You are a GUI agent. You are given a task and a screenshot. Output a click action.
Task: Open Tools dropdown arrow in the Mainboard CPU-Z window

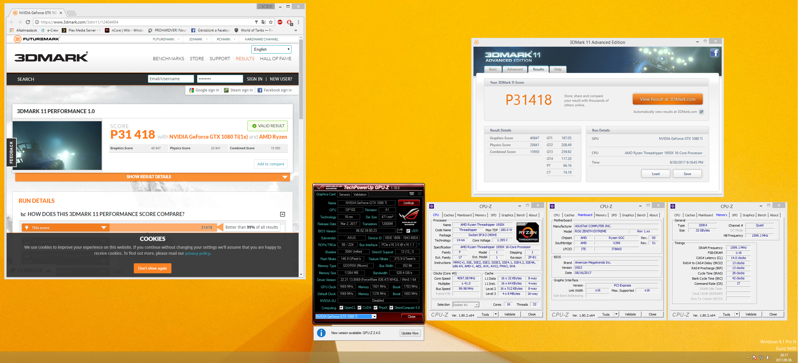(616, 314)
